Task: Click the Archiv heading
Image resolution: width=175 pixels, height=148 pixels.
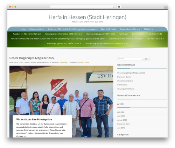Action: [120, 104]
